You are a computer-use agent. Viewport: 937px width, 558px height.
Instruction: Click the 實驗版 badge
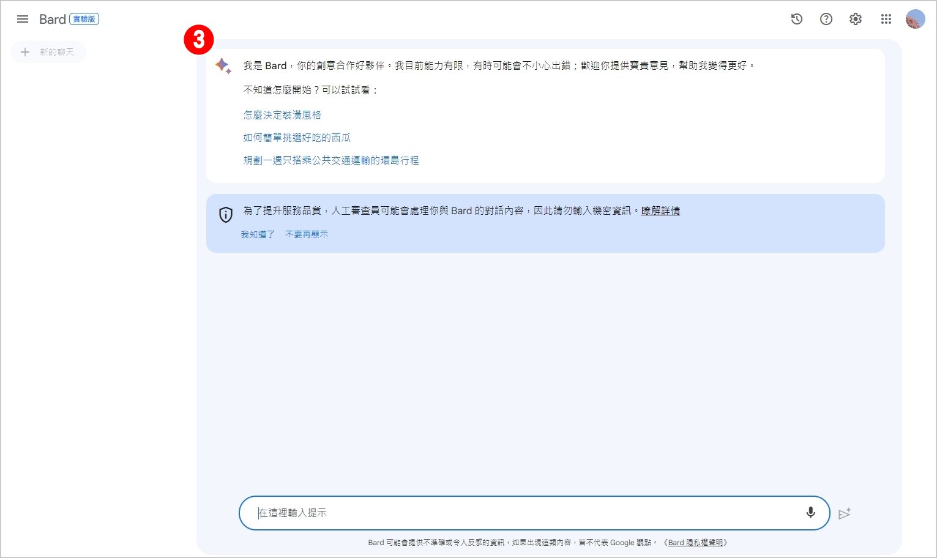84,19
